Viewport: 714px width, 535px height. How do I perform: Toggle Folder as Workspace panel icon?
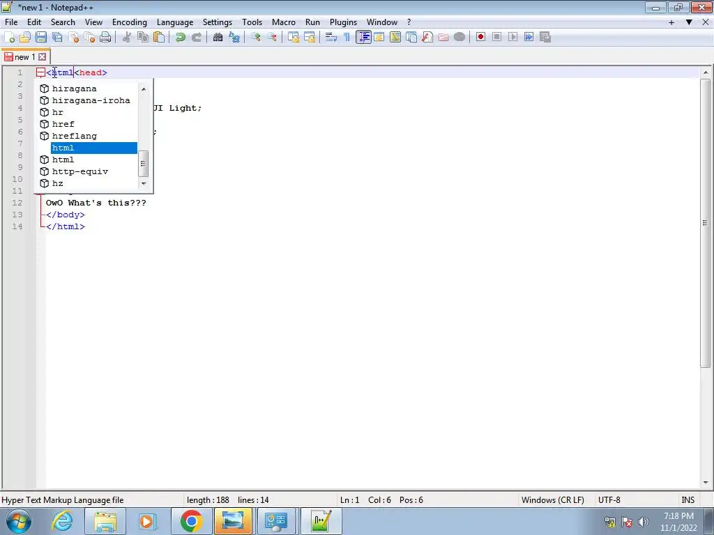point(443,38)
